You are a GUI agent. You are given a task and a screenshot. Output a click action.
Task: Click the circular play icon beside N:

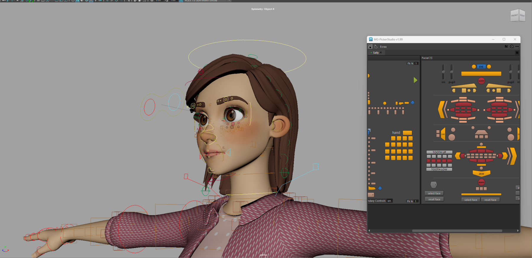click(512, 46)
